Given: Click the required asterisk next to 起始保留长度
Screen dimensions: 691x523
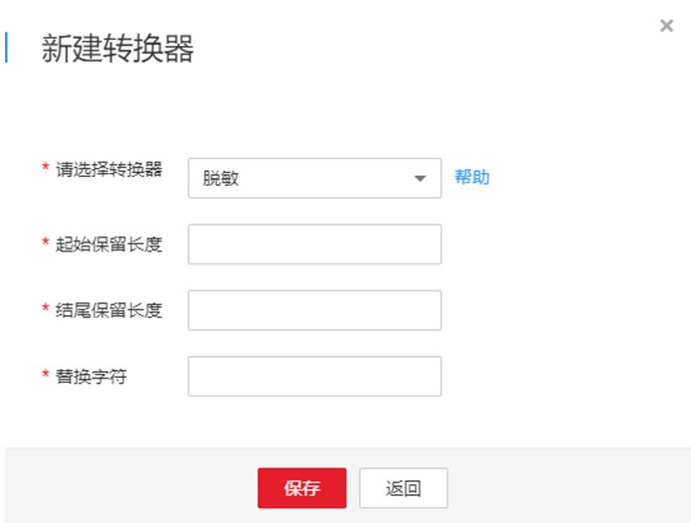Looking at the screenshot, I should [46, 244].
